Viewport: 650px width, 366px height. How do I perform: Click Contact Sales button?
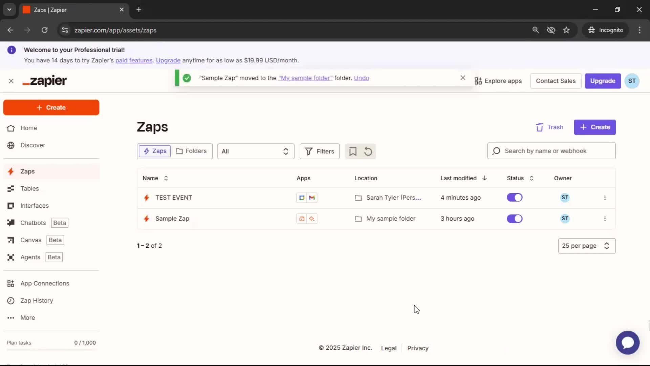pos(556,81)
